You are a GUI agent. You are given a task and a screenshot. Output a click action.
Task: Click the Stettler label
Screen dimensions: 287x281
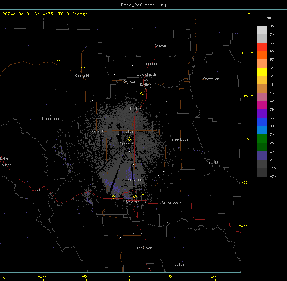[x=211, y=79]
